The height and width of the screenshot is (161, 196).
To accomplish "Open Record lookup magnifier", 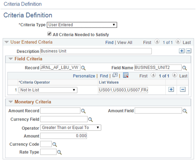I will pyautogui.click(x=83, y=68).
